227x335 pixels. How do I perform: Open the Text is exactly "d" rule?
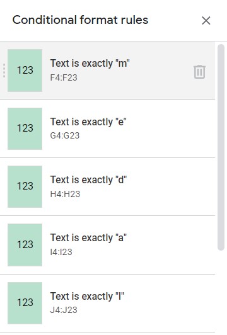107,187
